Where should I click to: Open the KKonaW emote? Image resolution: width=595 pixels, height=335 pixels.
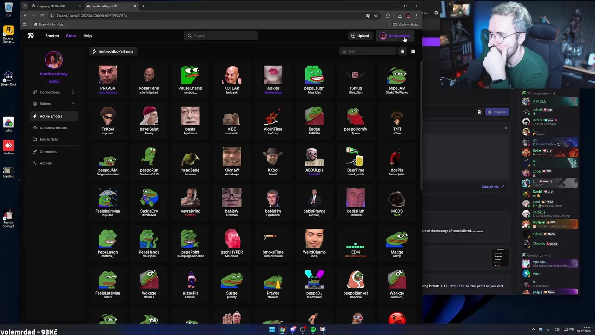tap(231, 161)
